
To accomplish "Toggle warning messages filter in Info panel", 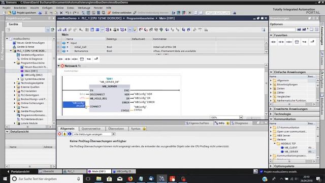I will pos(64,134).
